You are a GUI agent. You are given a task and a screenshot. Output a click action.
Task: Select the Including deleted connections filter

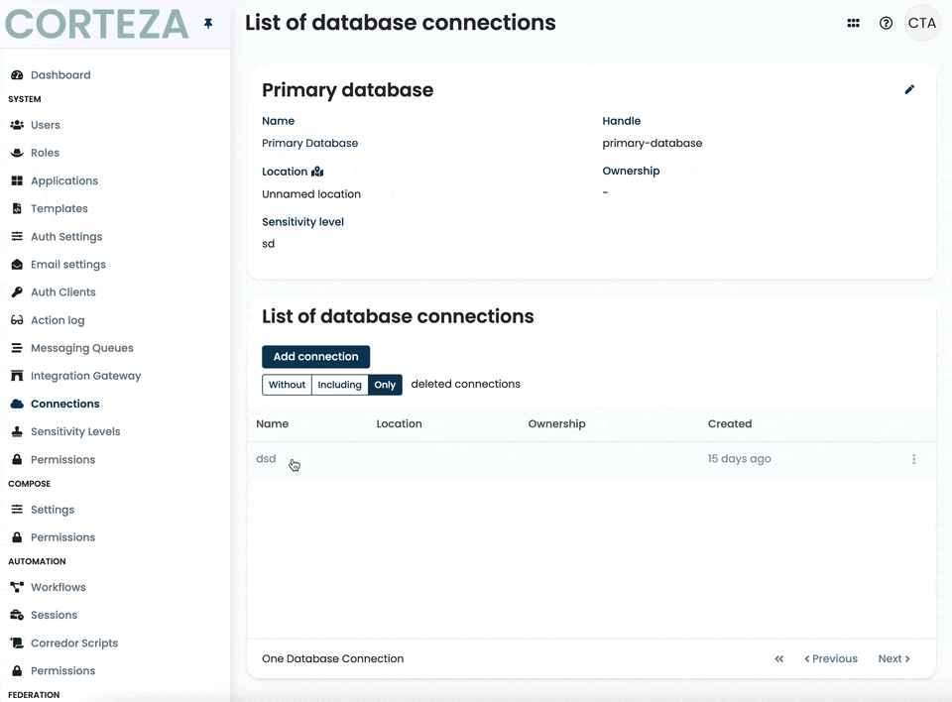(x=339, y=385)
